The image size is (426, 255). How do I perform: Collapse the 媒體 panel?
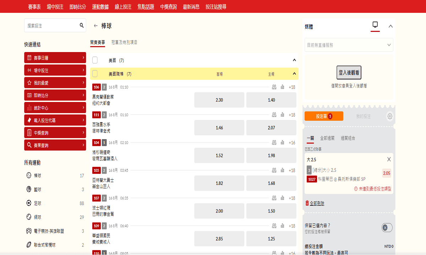click(390, 26)
